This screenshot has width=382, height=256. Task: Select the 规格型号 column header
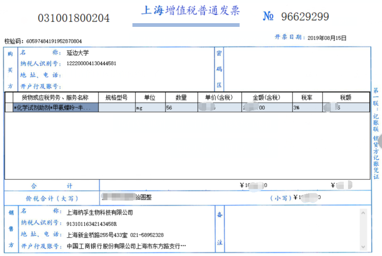(116, 98)
